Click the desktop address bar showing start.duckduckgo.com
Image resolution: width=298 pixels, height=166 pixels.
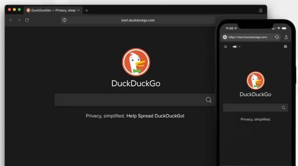click(138, 20)
